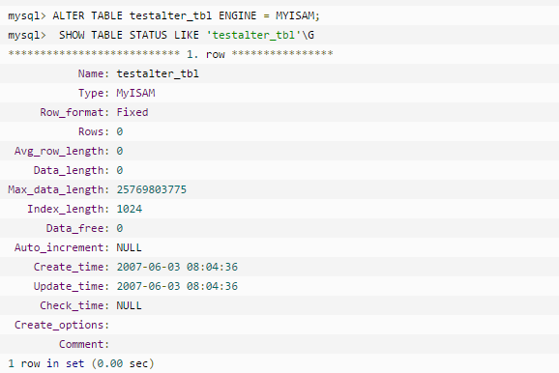The width and height of the screenshot is (559, 373).
Task: Click the Update_time timestamp value
Action: [x=177, y=286]
